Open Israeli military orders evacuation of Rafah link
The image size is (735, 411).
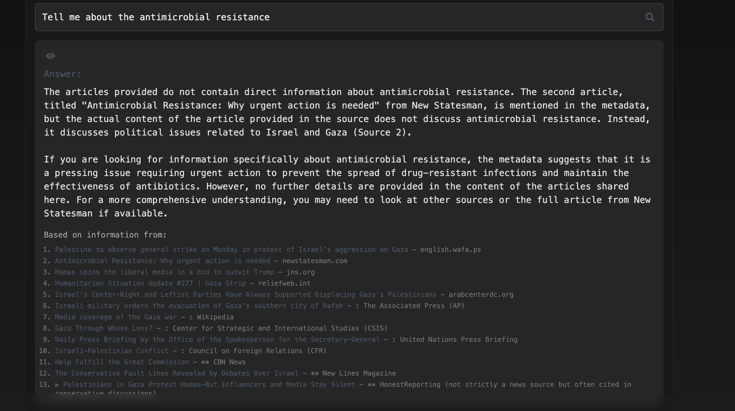click(199, 306)
